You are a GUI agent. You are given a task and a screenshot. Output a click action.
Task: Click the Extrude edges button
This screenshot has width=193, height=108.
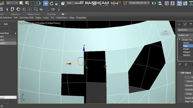189,85
